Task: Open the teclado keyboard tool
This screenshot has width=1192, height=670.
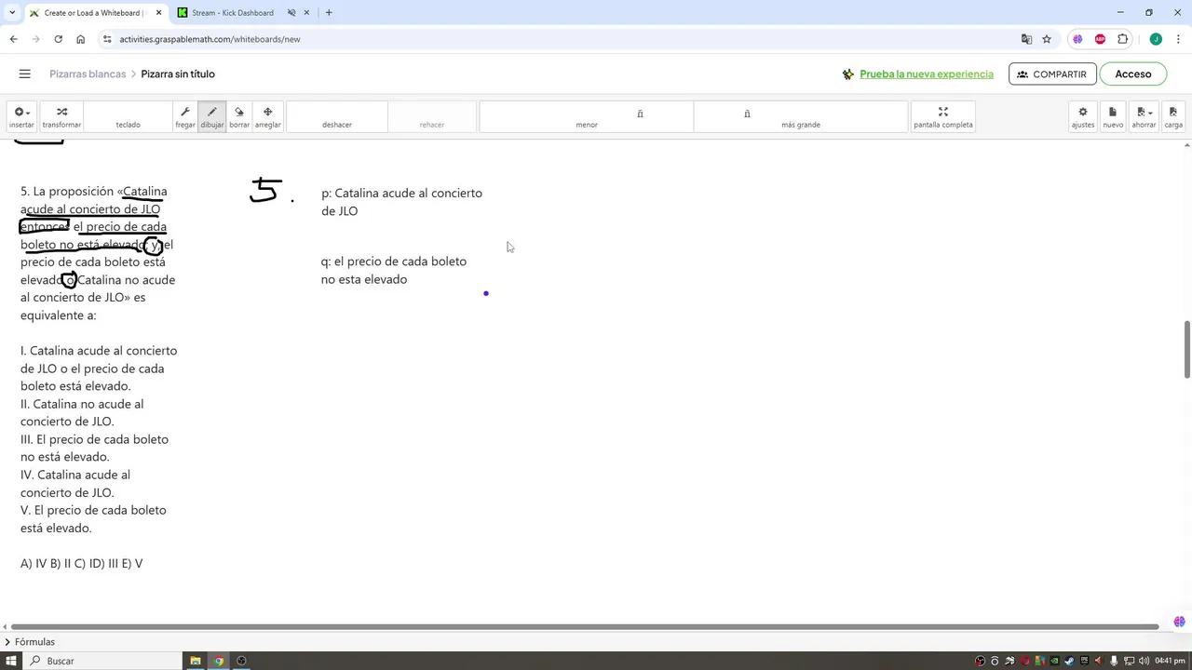Action: coord(128,116)
